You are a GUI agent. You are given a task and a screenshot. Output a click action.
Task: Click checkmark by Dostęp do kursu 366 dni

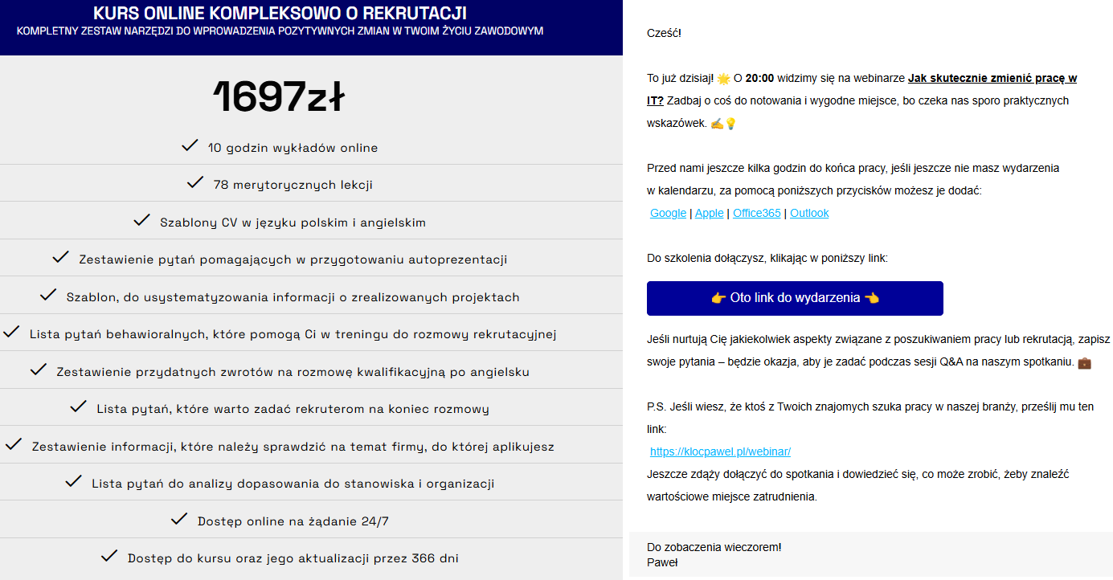[x=109, y=556]
